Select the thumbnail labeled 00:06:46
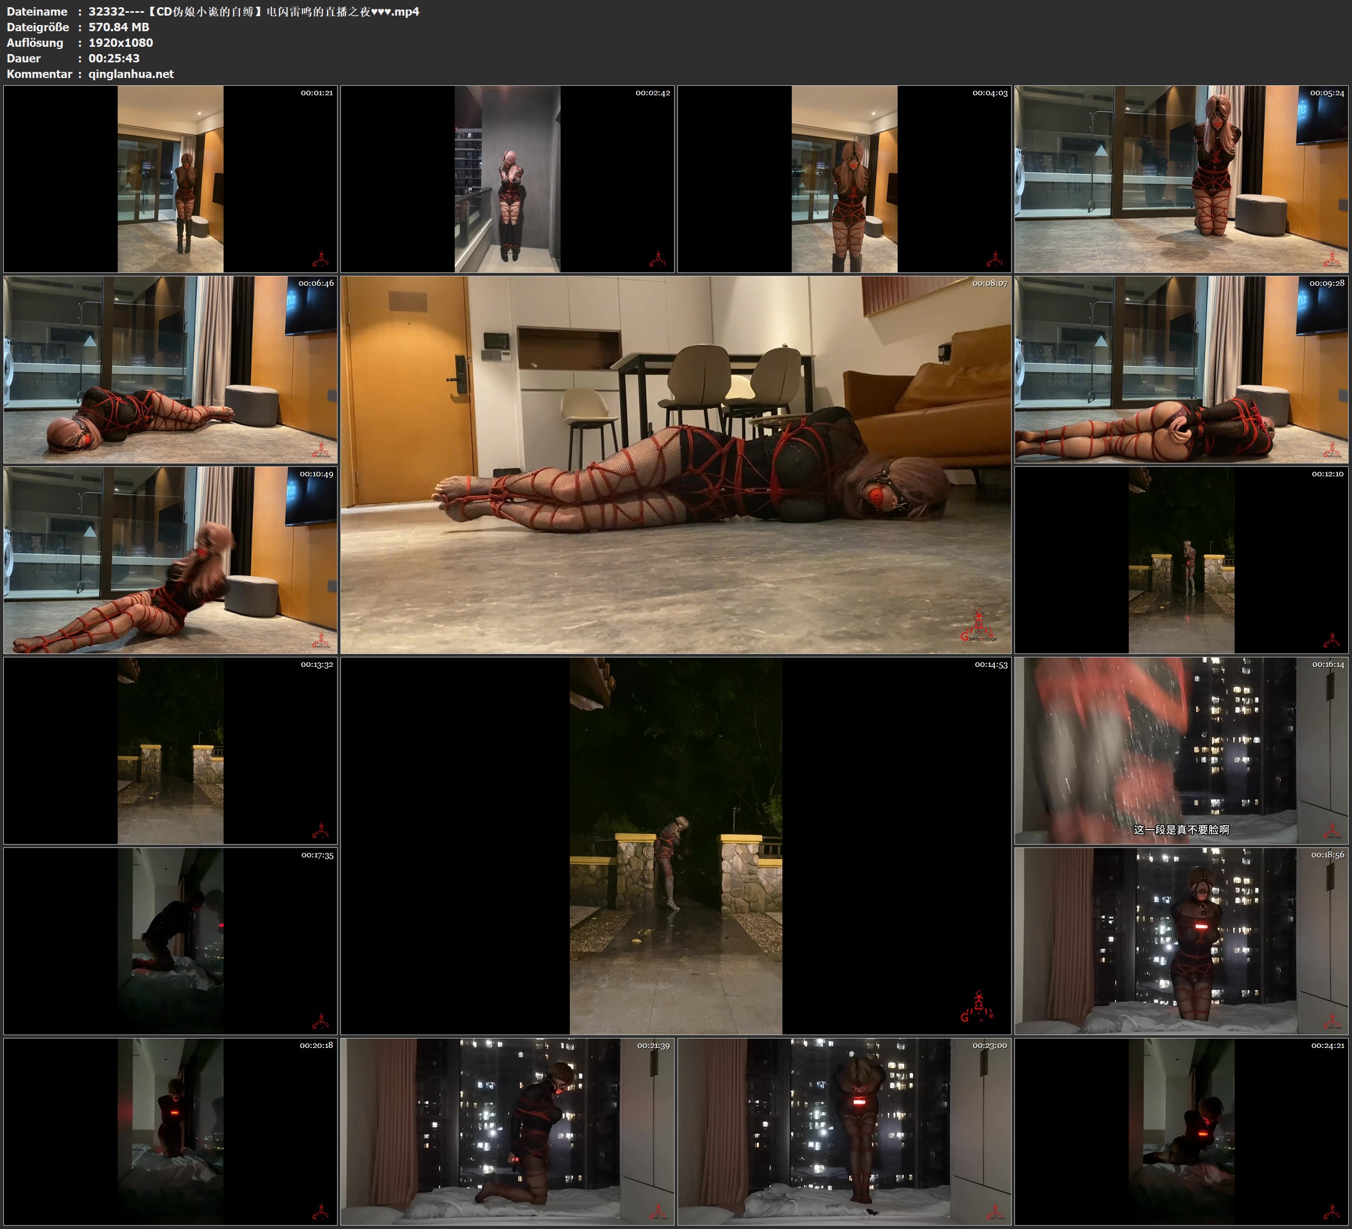 (x=170, y=369)
